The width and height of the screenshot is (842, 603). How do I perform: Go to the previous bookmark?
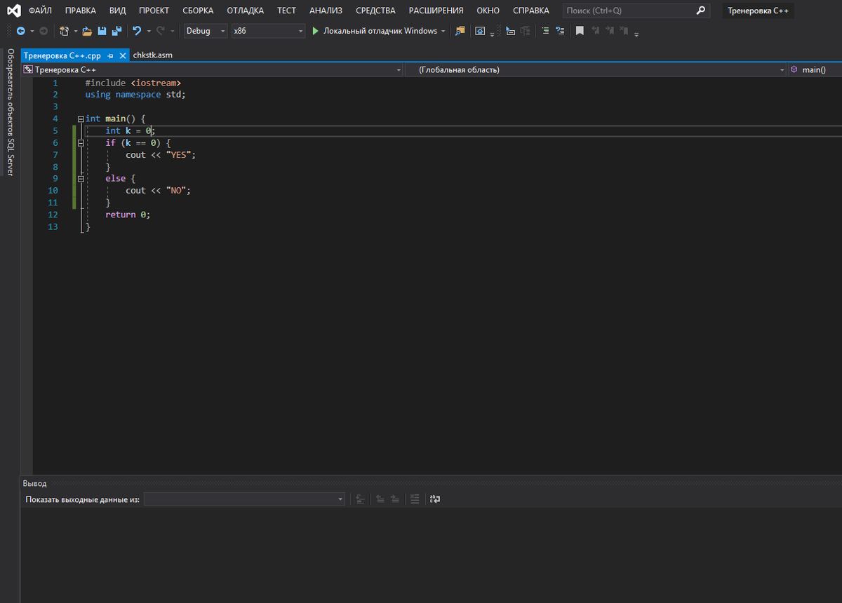[595, 31]
